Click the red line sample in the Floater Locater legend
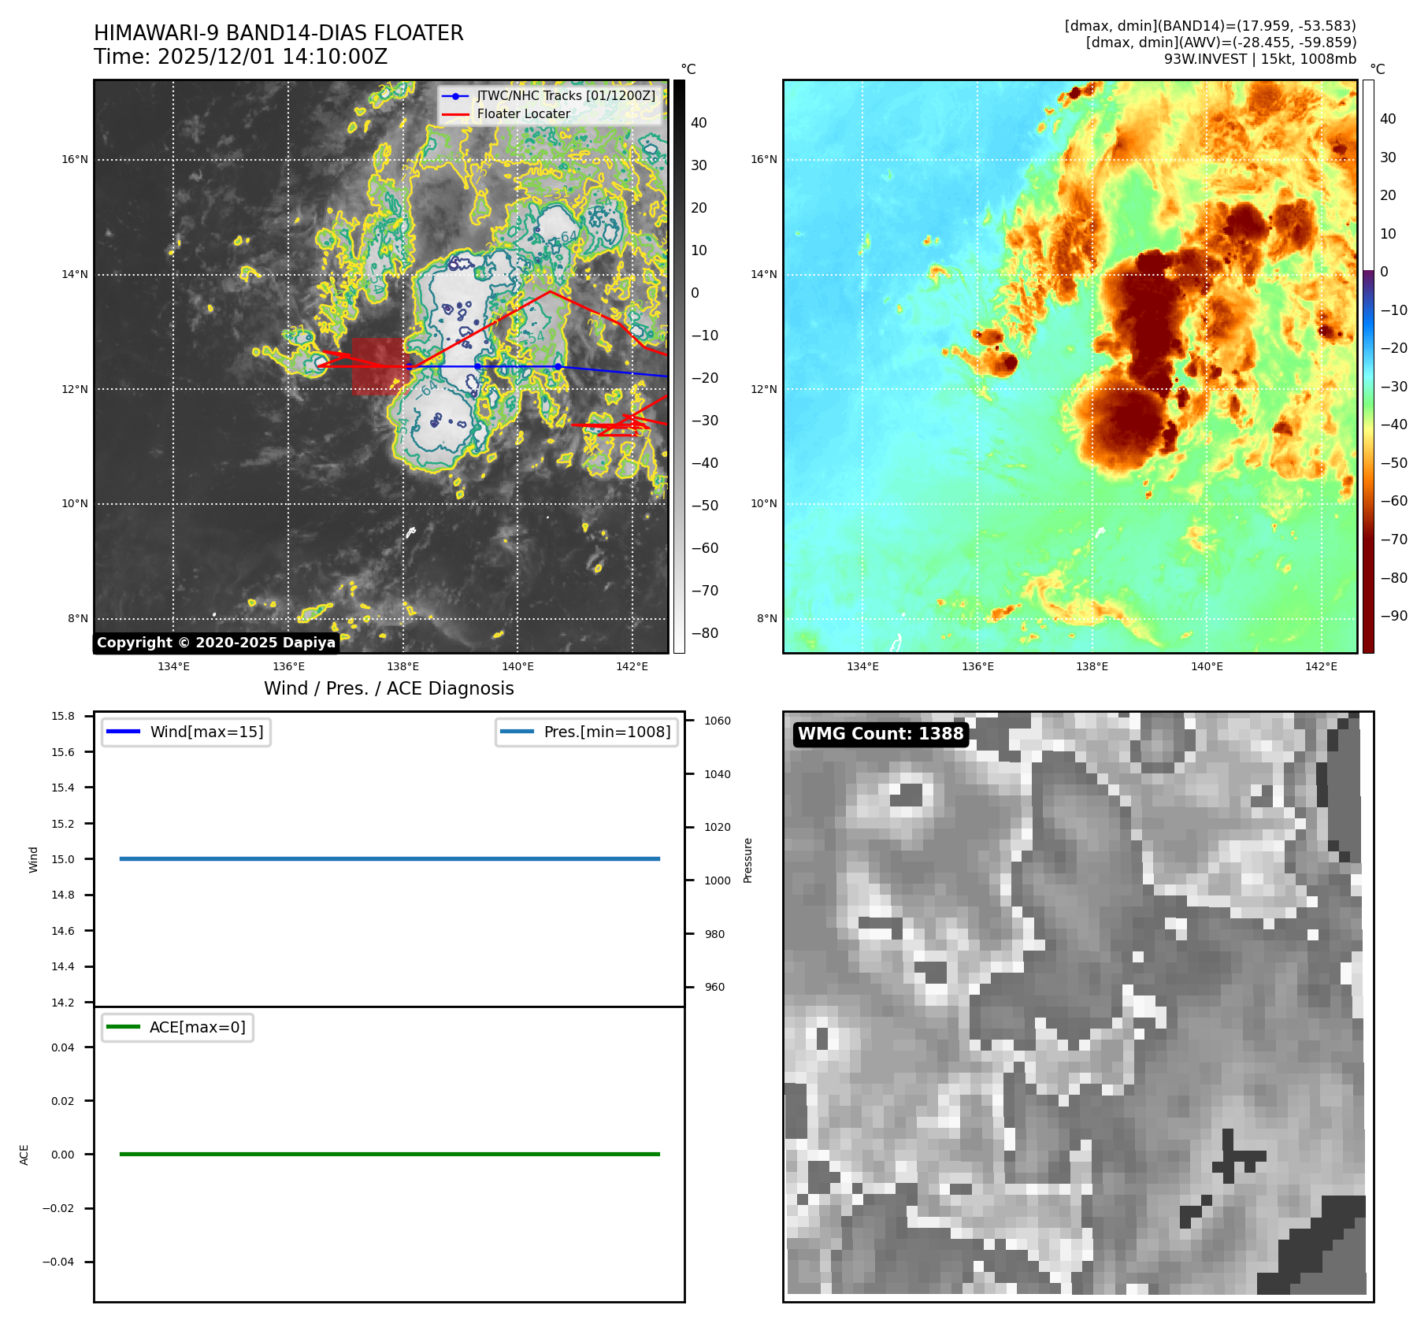1428x1331 pixels. point(455,114)
